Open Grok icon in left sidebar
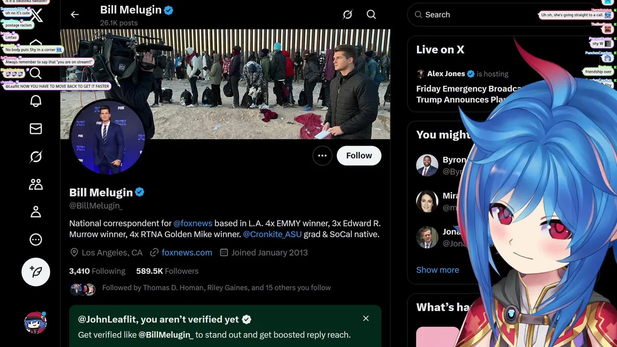617x347 pixels. click(x=36, y=157)
